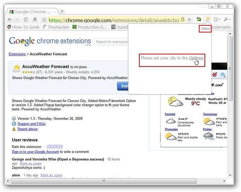Click the Tonight cloud weather icon
Image resolution: width=241 pixels, height=192 pixels.
coord(171,121)
